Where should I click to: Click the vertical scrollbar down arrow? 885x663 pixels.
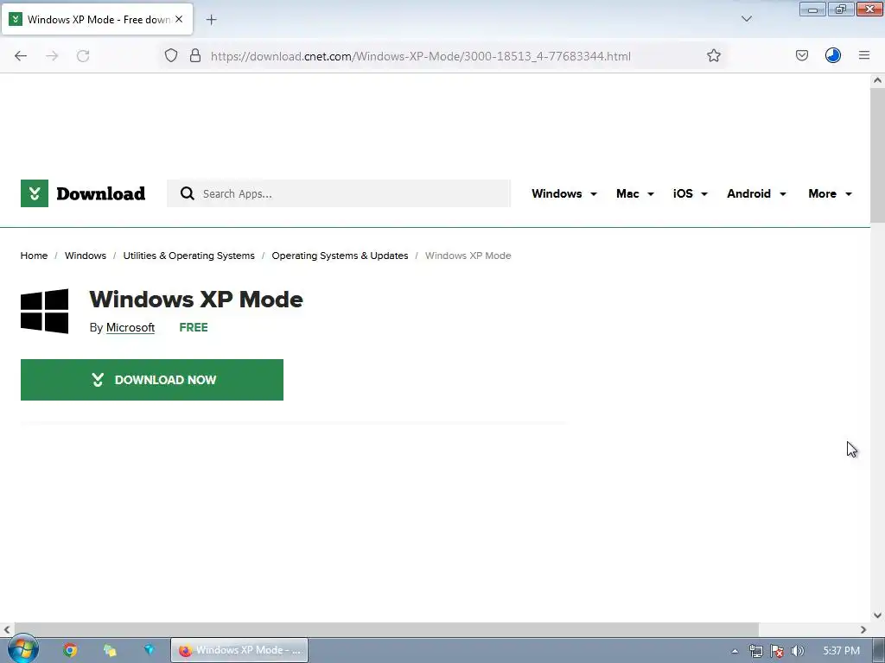(877, 615)
